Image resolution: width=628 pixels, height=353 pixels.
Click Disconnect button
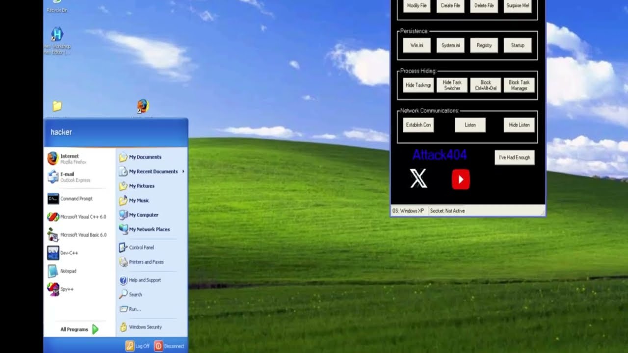pos(170,346)
